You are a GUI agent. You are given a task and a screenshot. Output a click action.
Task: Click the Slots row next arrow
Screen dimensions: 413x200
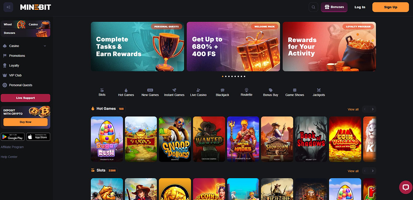click(x=373, y=171)
